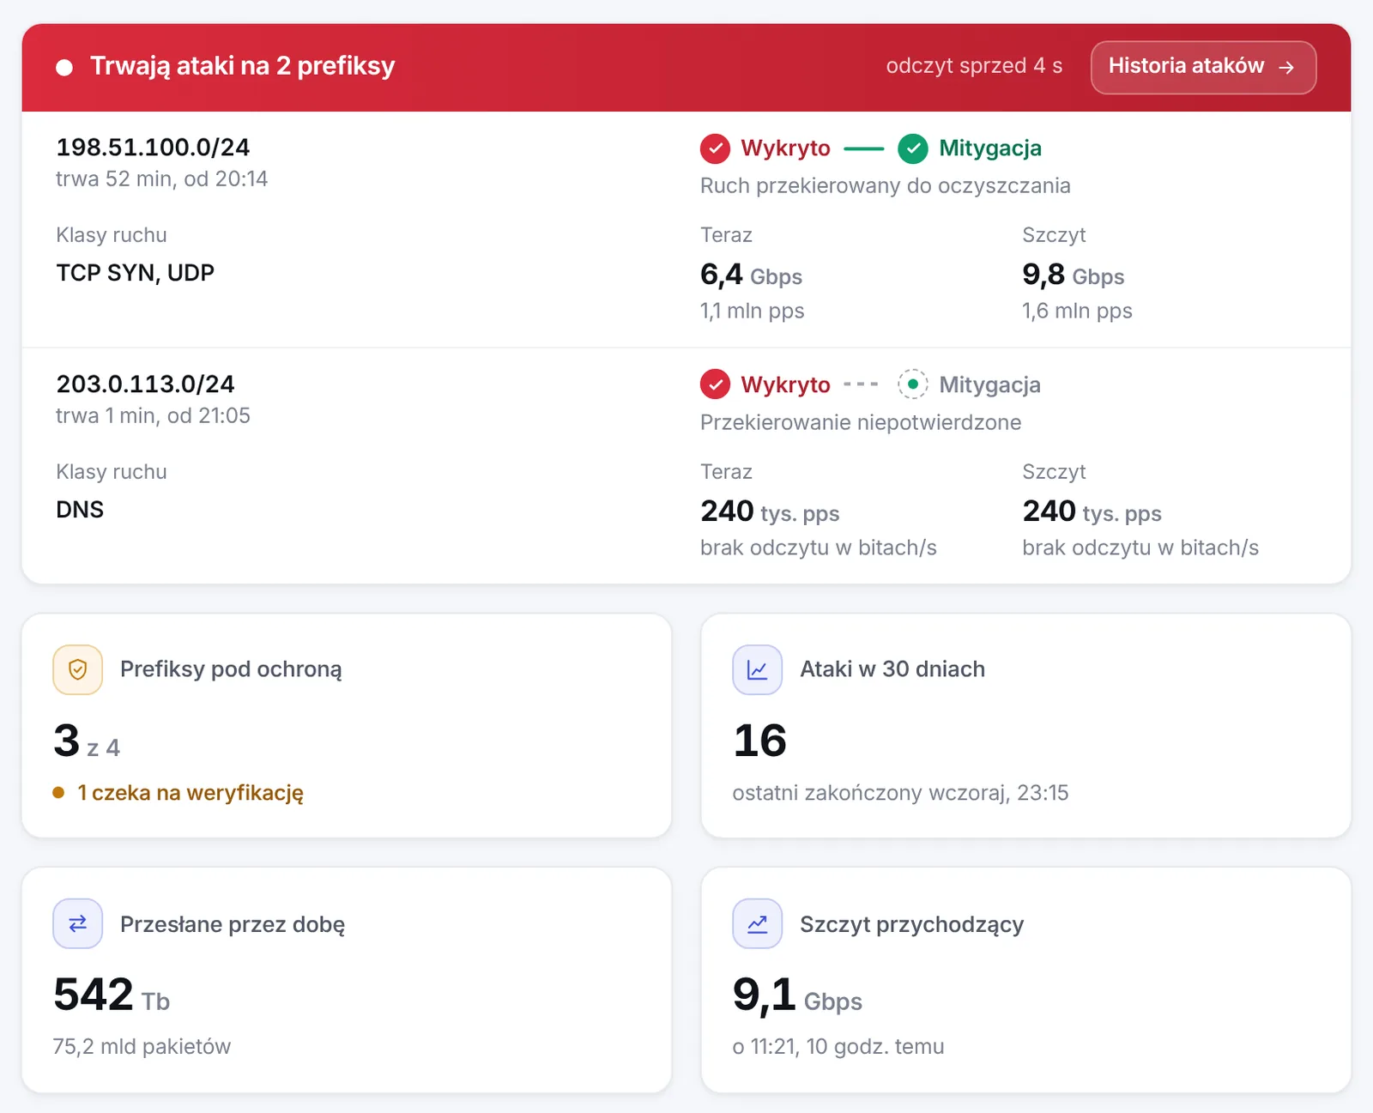Click 'ostatni zakończony wczoraj, 23:15' text
Screen dimensions: 1373x1113
[x=900, y=792]
